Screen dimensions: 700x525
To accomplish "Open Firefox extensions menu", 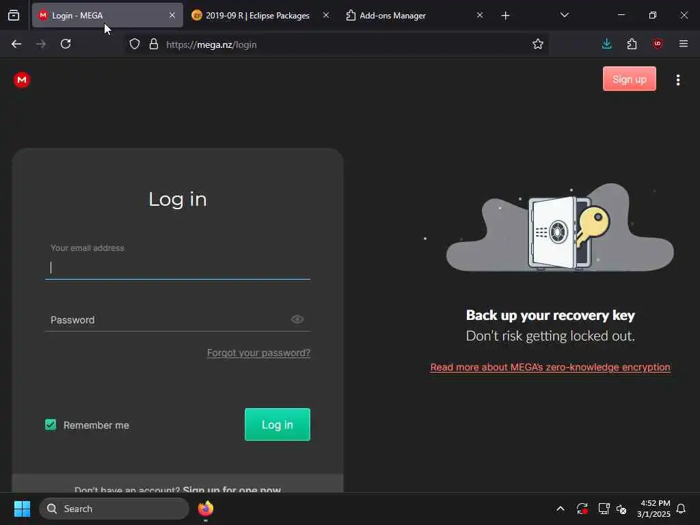I will [x=632, y=44].
